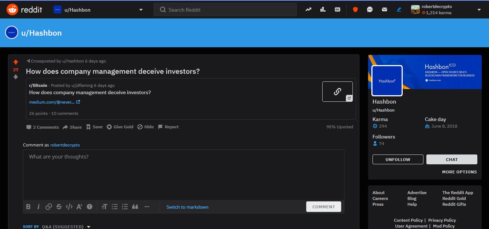Apply heading formatting icon
This screenshot has width=489, height=229.
click(x=104, y=207)
